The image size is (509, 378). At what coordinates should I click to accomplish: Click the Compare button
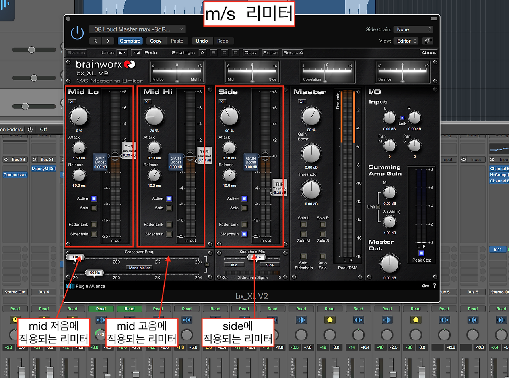point(130,41)
